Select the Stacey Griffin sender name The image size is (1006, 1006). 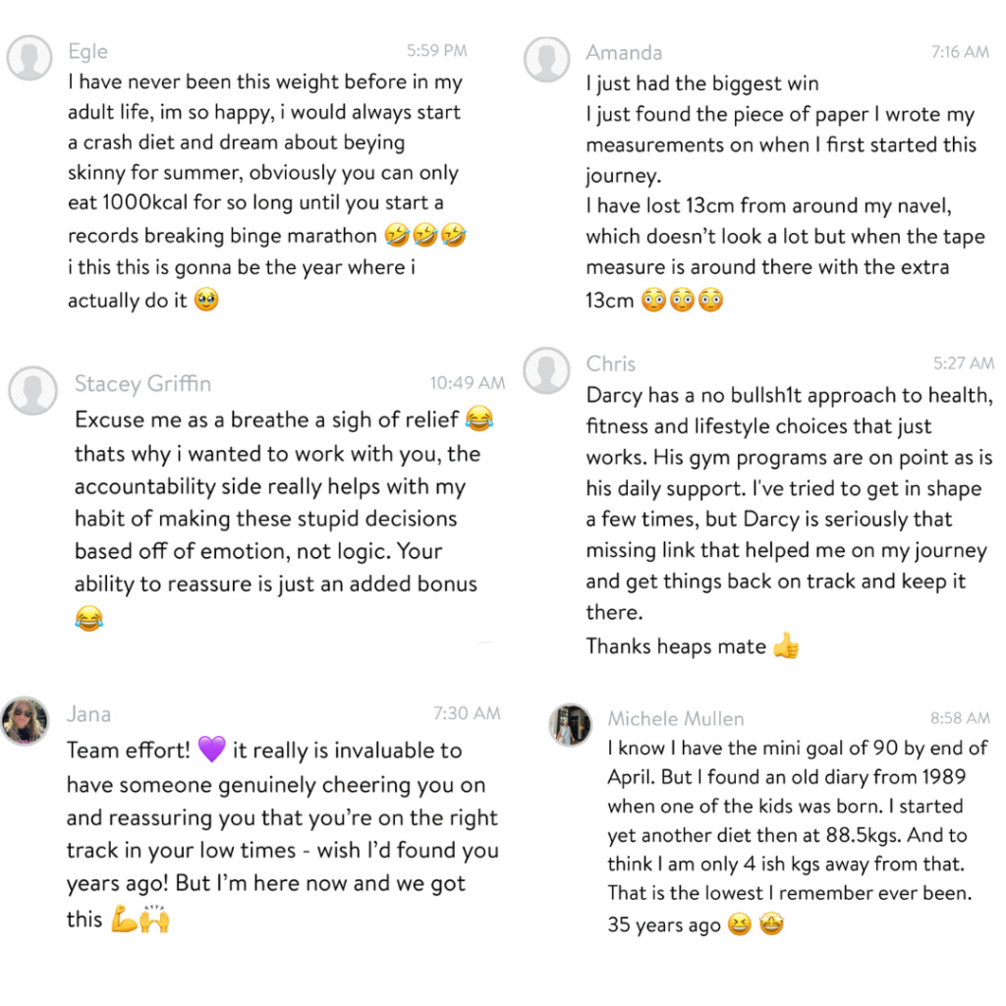click(142, 384)
